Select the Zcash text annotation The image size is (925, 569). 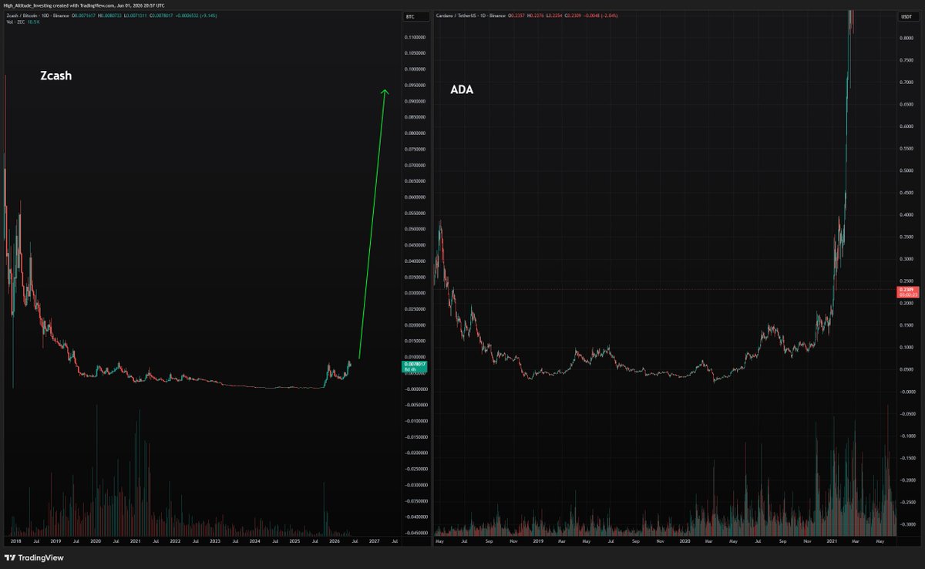tap(56, 77)
